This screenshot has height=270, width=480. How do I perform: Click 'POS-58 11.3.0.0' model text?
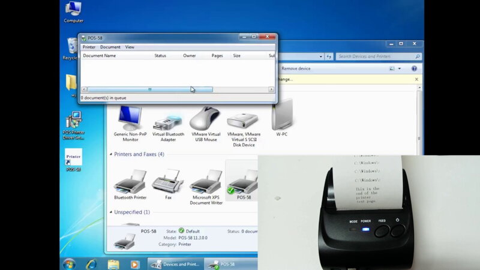(193, 238)
